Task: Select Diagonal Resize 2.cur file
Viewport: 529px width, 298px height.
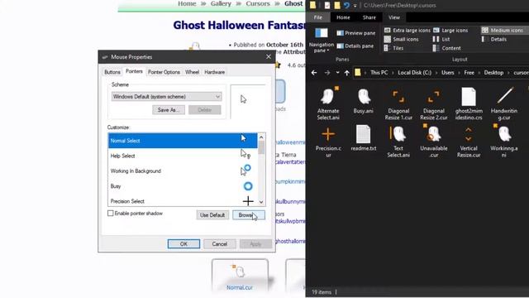Action: point(433,103)
